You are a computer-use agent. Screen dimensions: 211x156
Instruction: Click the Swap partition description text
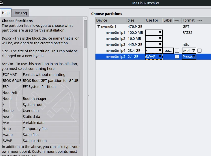click(x=35, y=141)
